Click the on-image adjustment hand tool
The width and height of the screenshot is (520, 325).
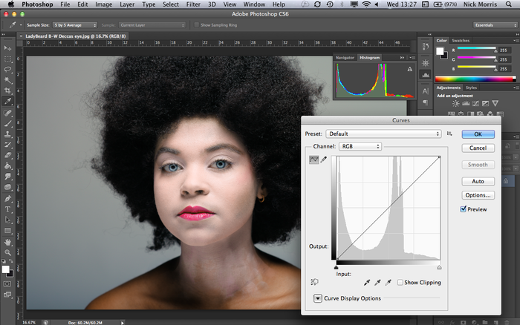316,283
